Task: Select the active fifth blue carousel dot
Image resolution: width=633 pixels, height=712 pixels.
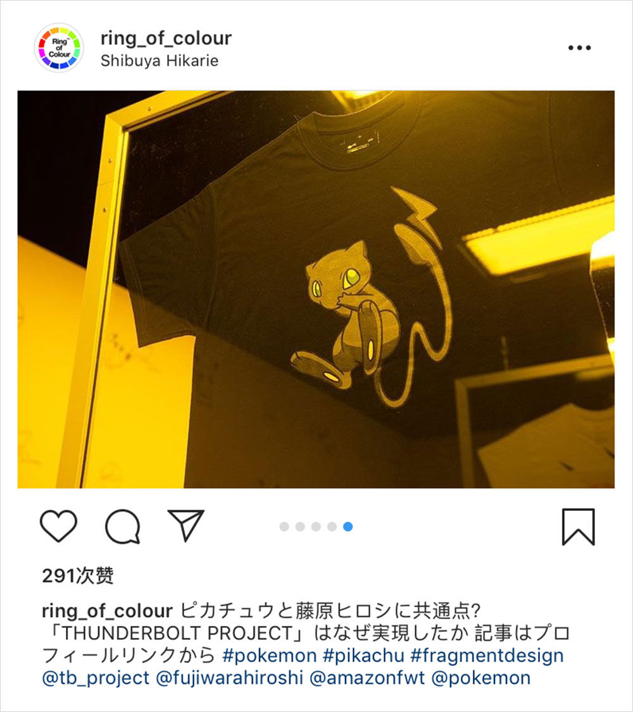Action: [348, 526]
